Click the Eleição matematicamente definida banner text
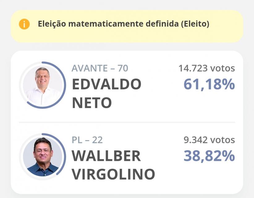Screen dimensions: 254x198 click(124, 23)
